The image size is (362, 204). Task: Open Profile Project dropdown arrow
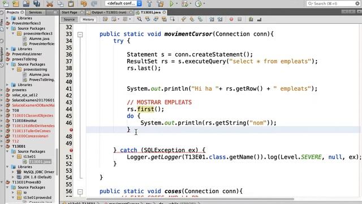tap(204, 3)
